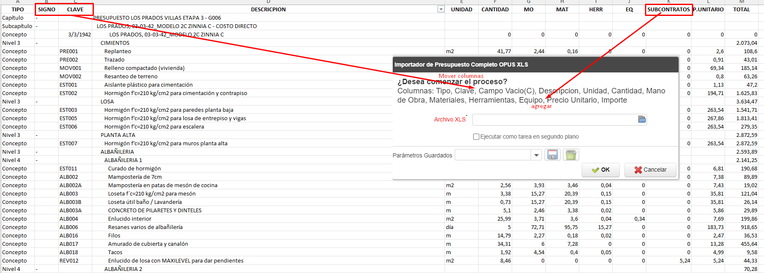Click the save parameters floppy disk icon
Image resolution: width=764 pixels, height=273 pixels.
coord(552,155)
